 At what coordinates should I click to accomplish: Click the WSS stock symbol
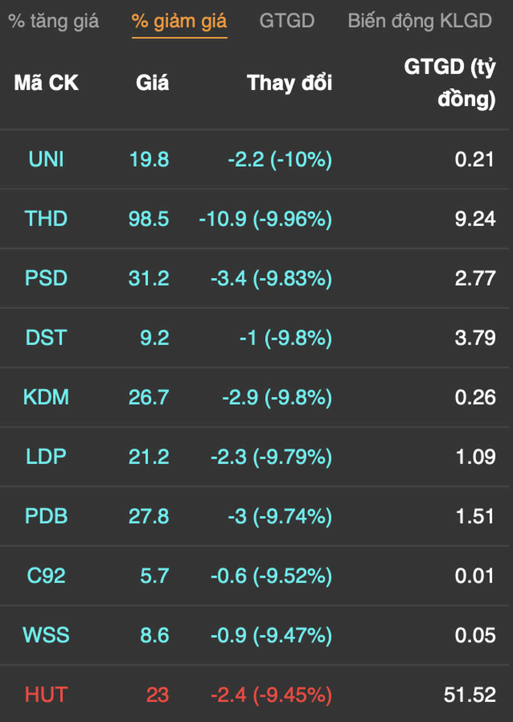click(46, 635)
